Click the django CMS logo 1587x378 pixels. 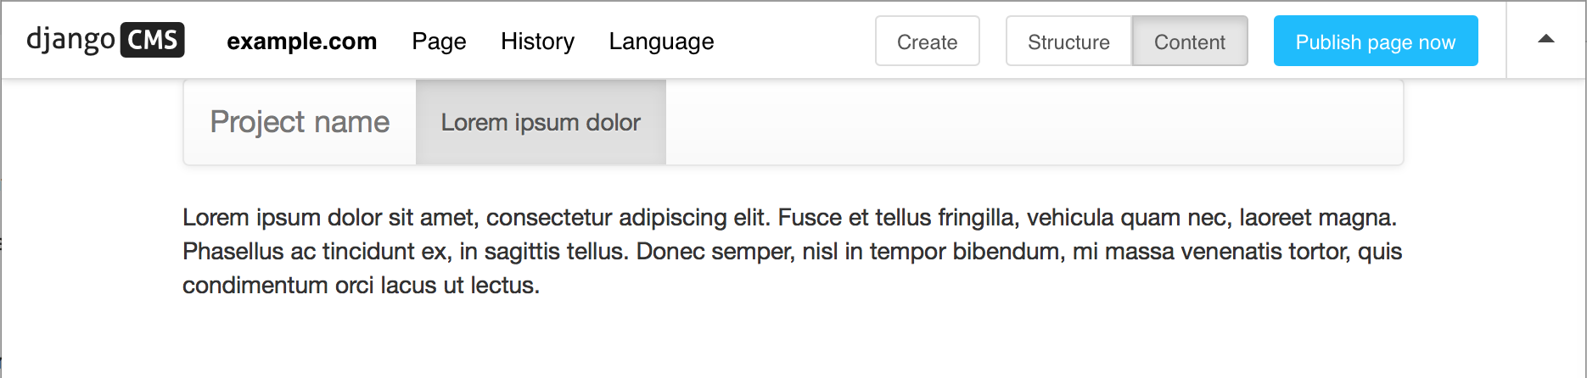[105, 40]
